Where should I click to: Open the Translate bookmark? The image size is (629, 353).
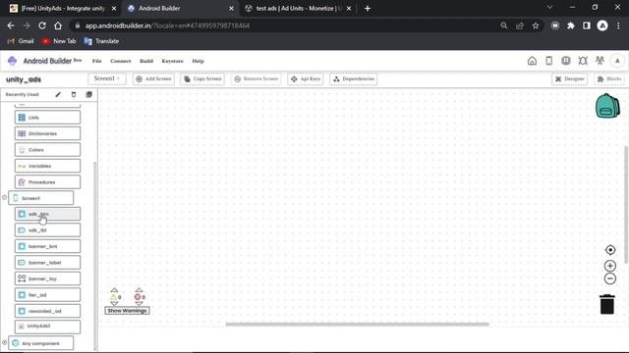(x=102, y=41)
